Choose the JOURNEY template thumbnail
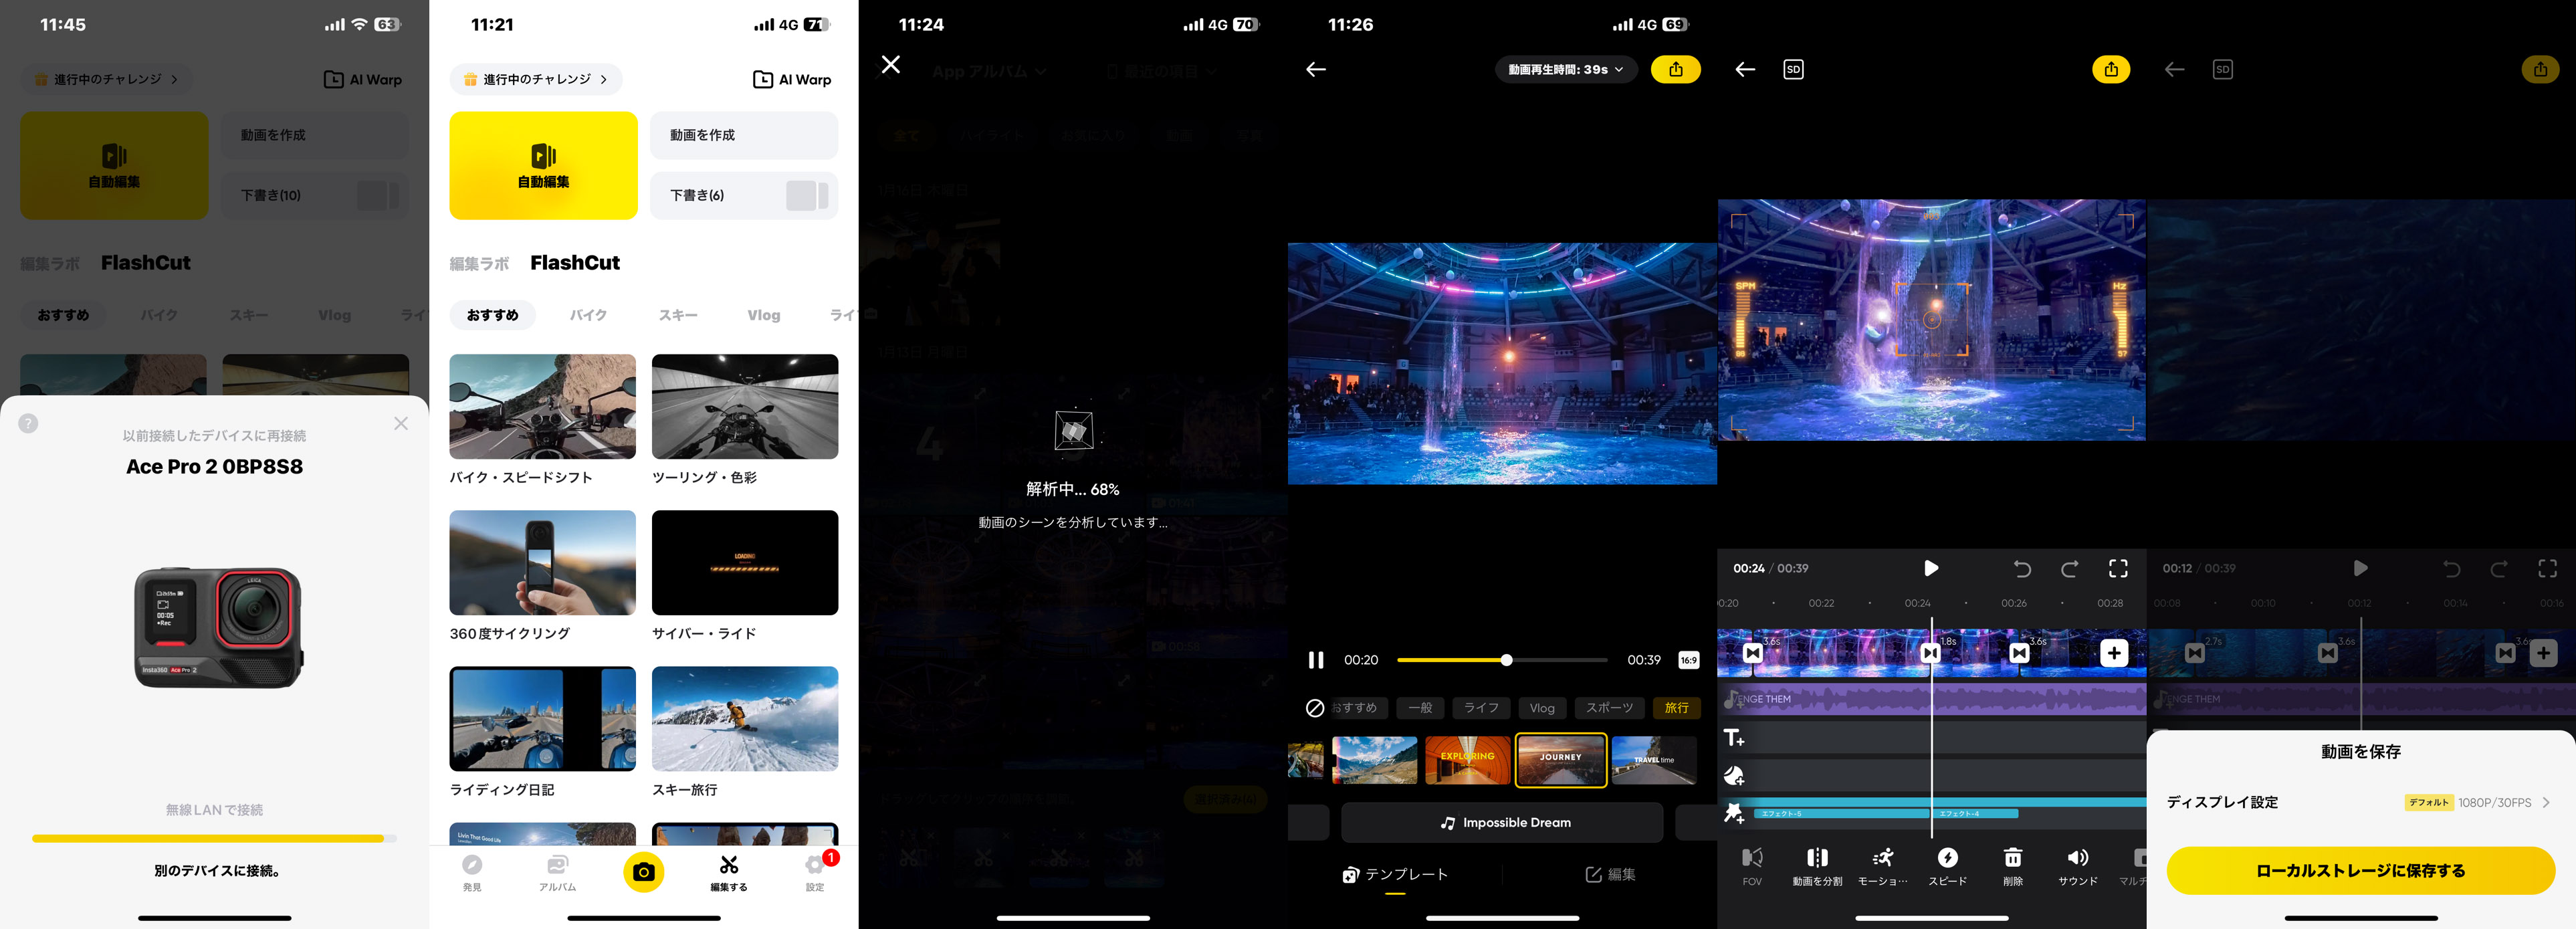The height and width of the screenshot is (929, 2576). (1560, 760)
